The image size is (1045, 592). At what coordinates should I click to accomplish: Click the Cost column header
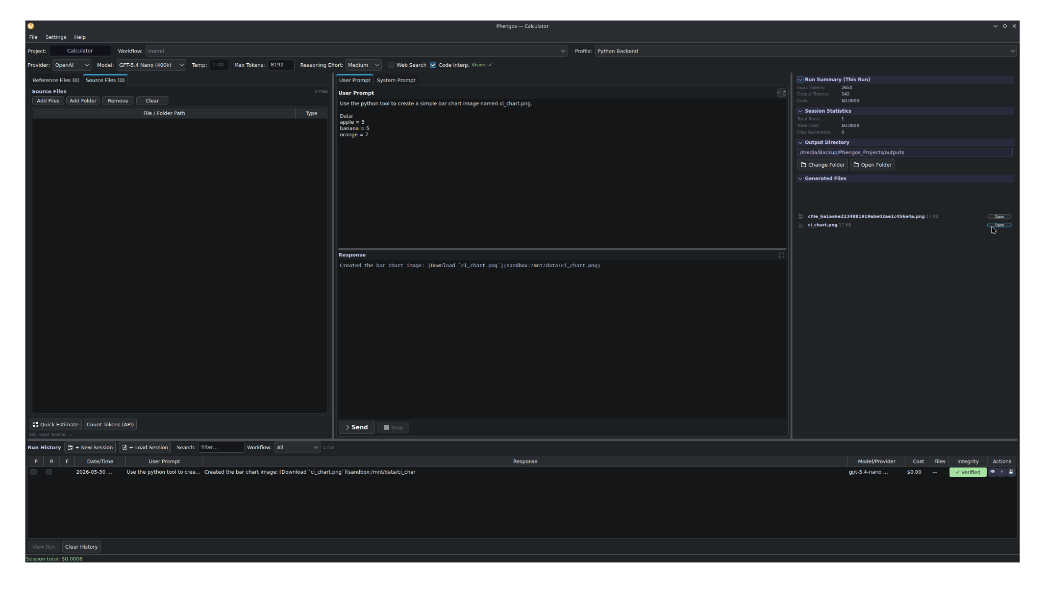pyautogui.click(x=918, y=461)
